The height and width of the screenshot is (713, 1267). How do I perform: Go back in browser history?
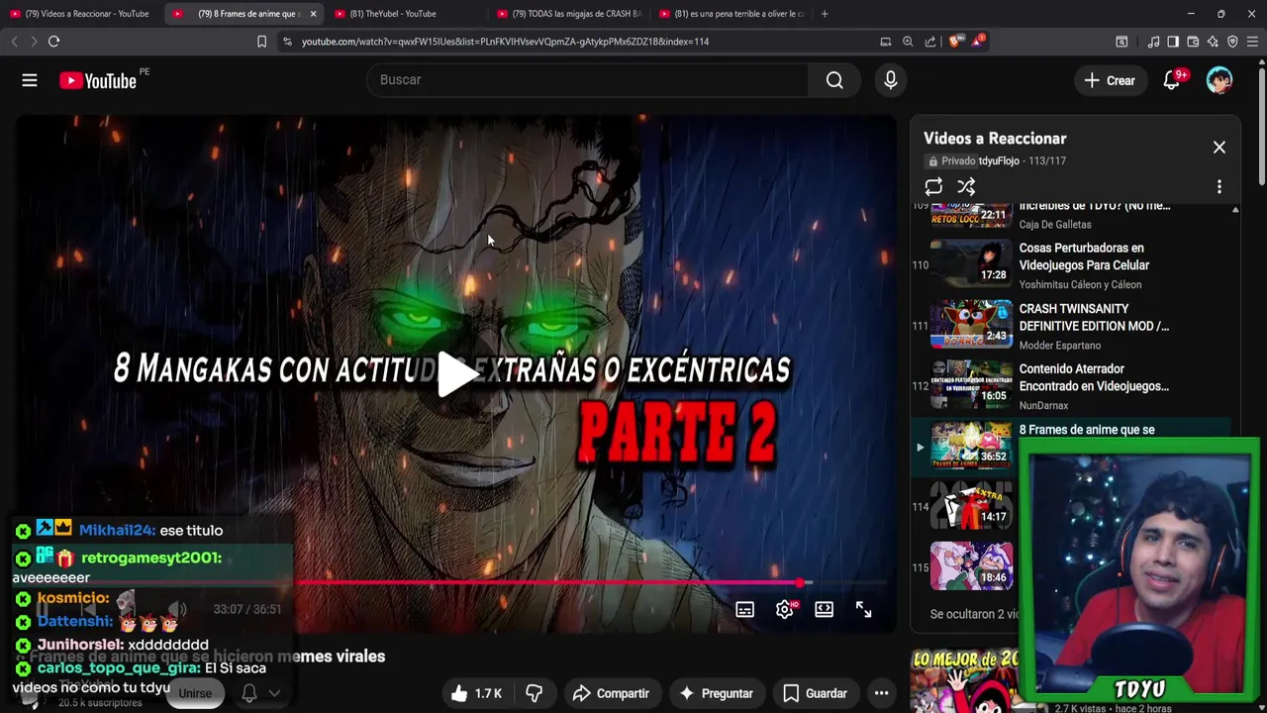click(14, 42)
